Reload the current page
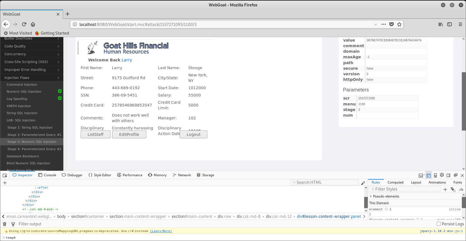Viewport: 466px width, 241px height. tap(24, 24)
